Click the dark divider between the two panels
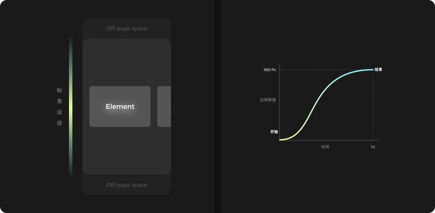Screen dimensions: 435x213 tap(217, 106)
